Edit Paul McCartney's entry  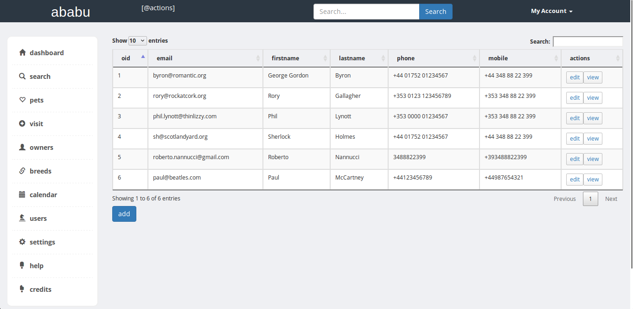tap(575, 180)
